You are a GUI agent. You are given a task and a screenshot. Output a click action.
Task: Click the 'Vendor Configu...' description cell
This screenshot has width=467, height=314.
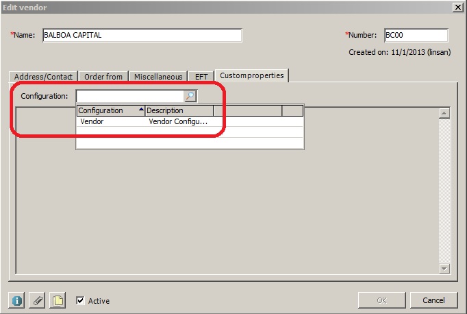(x=178, y=121)
